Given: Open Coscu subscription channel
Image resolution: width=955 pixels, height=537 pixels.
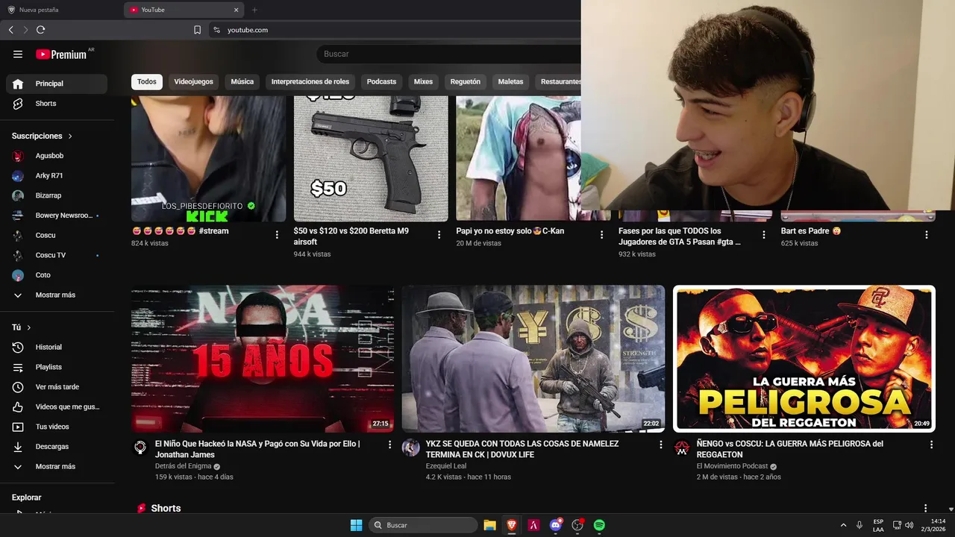Looking at the screenshot, I should click(57, 236).
